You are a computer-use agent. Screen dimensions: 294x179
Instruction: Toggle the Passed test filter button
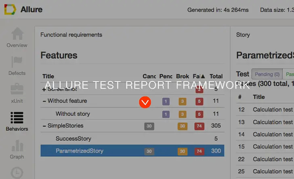pyautogui.click(x=289, y=74)
